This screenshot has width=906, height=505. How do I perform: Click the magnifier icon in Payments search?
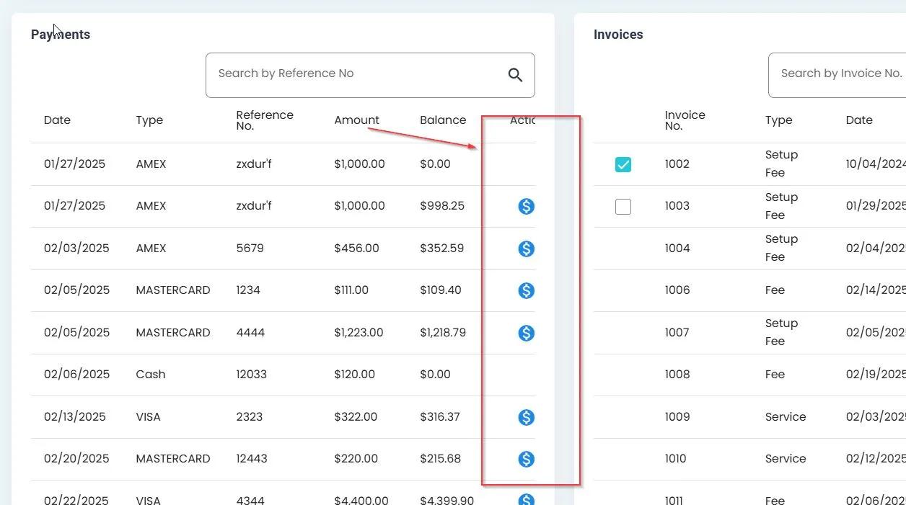515,75
